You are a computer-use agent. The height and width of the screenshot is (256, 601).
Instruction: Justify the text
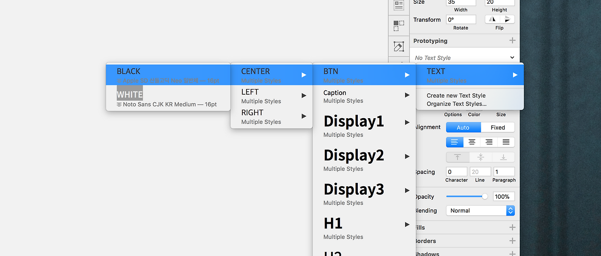[x=506, y=142]
